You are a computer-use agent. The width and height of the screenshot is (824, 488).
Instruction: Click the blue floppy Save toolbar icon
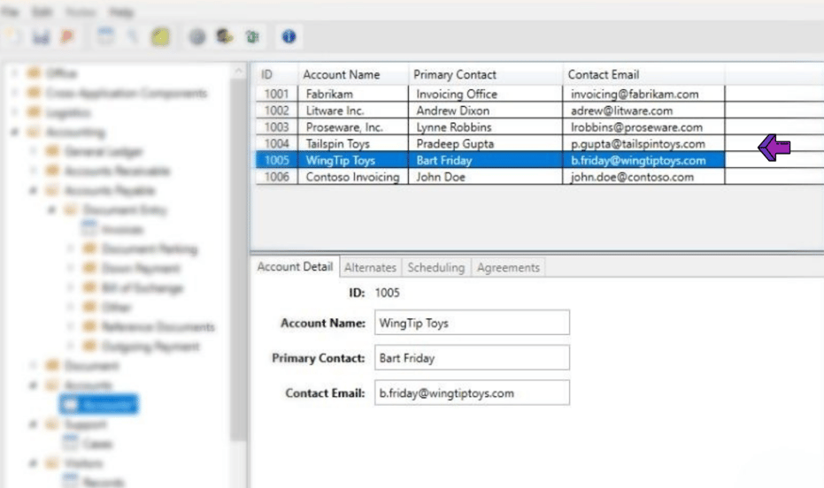point(41,37)
